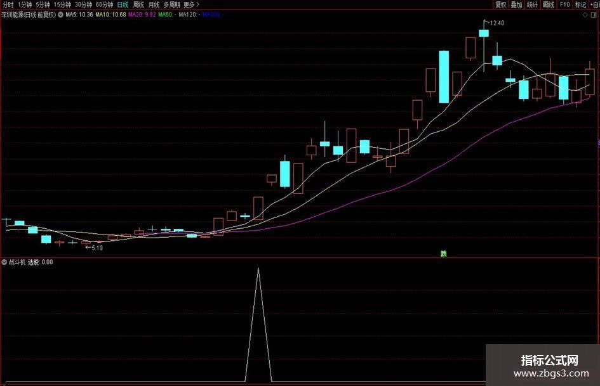Open the 统计 statistics button
Image resolution: width=600 pixels, height=386 pixels.
(x=532, y=4)
